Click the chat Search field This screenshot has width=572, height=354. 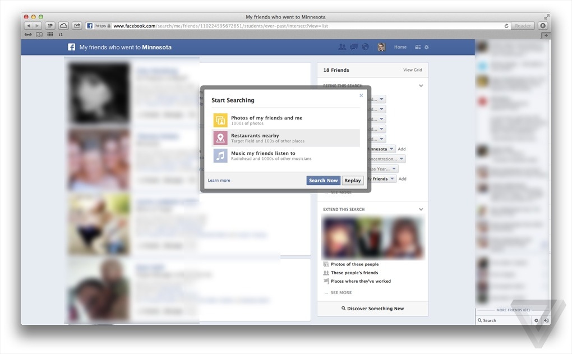tap(505, 320)
